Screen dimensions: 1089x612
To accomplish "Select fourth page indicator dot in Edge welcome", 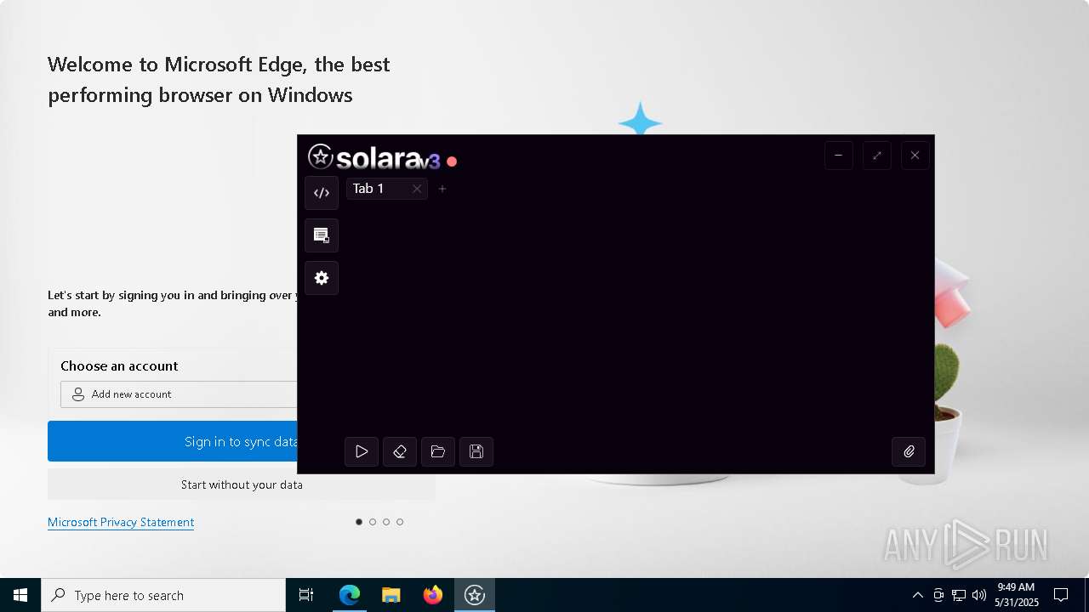I will (400, 522).
